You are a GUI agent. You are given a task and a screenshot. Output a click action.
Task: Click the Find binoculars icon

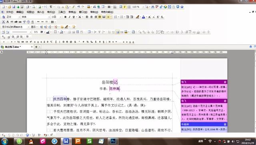tap(153, 7)
